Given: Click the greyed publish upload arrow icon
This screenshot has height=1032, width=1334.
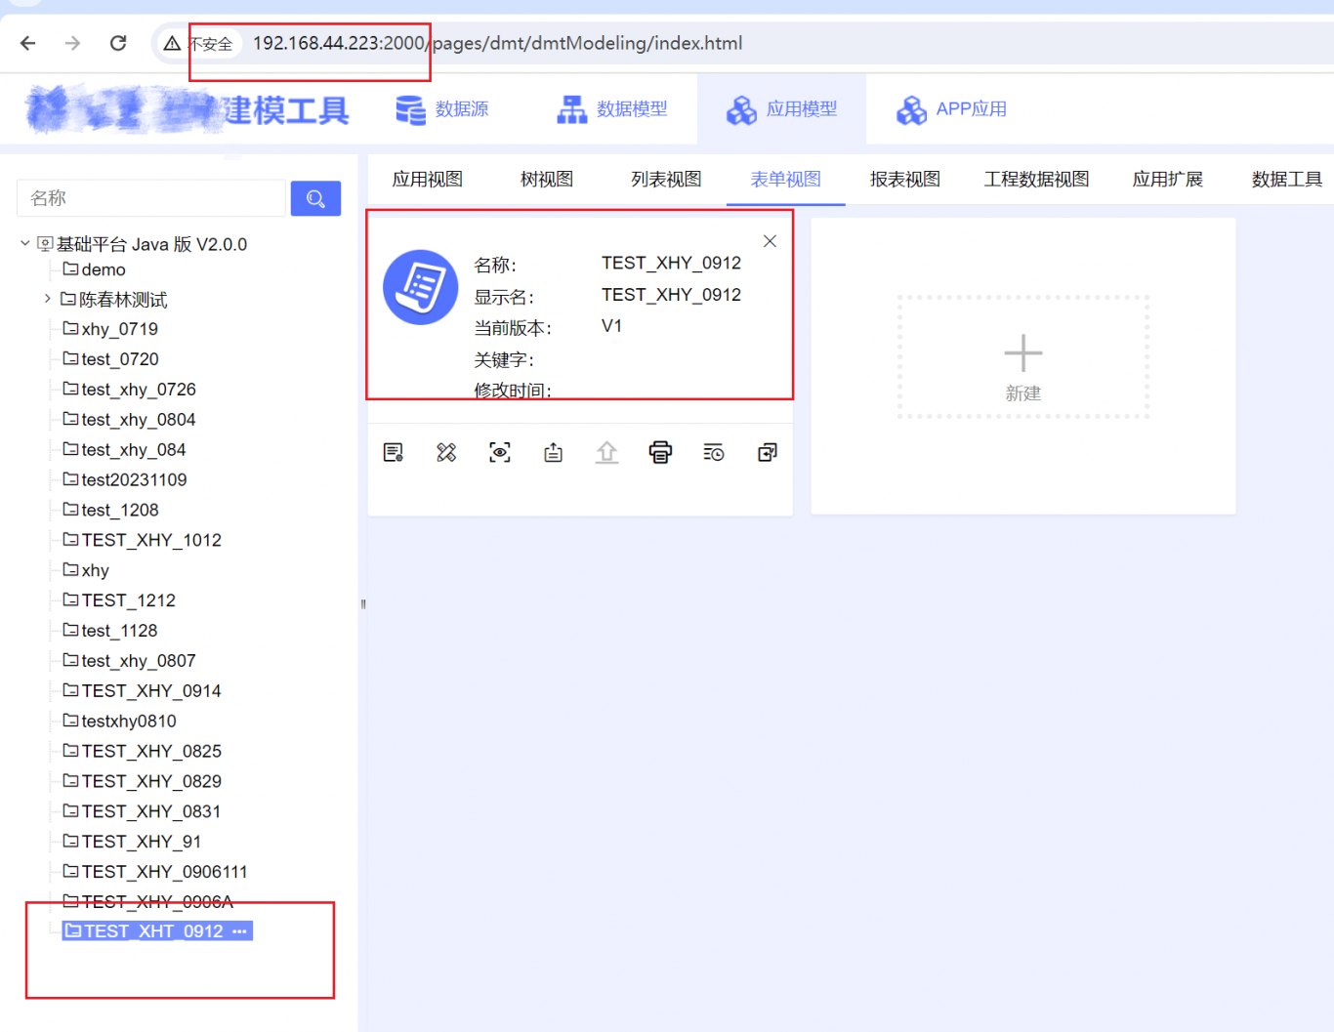Looking at the screenshot, I should tap(607, 452).
